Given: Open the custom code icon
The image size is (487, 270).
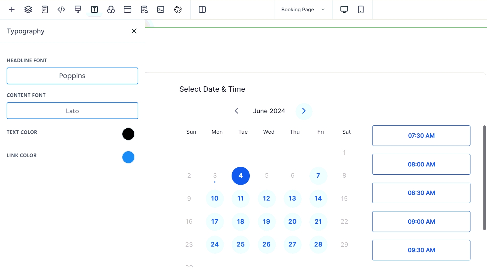Looking at the screenshot, I should [x=61, y=10].
